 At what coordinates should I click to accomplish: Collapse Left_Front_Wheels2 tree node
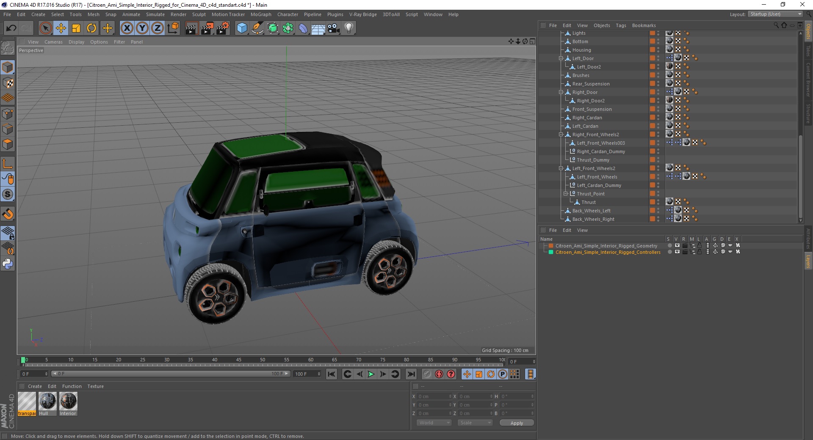[561, 168]
